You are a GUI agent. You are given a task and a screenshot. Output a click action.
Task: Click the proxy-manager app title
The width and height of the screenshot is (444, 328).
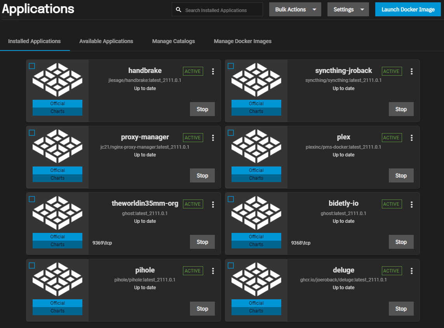point(145,137)
